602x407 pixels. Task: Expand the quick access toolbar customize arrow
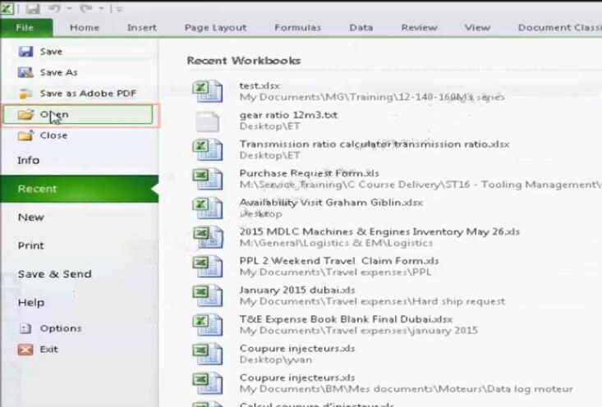(117, 9)
